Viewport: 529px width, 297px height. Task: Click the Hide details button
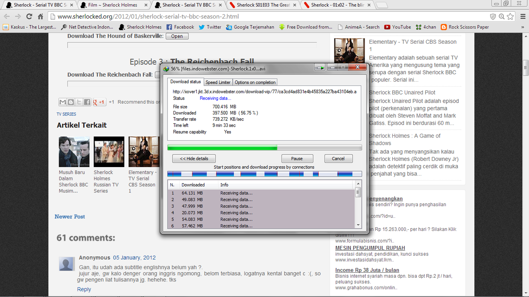click(194, 158)
